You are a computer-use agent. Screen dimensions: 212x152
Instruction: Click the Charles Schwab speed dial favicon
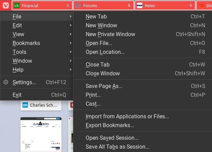pyautogui.click(x=25, y=105)
